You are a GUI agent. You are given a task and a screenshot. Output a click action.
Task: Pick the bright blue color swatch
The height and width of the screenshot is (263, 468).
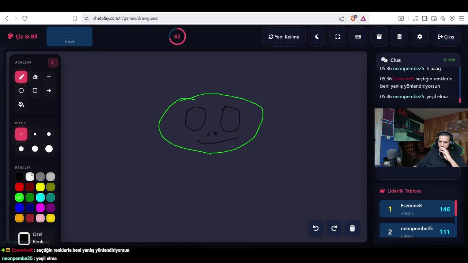pyautogui.click(x=19, y=208)
